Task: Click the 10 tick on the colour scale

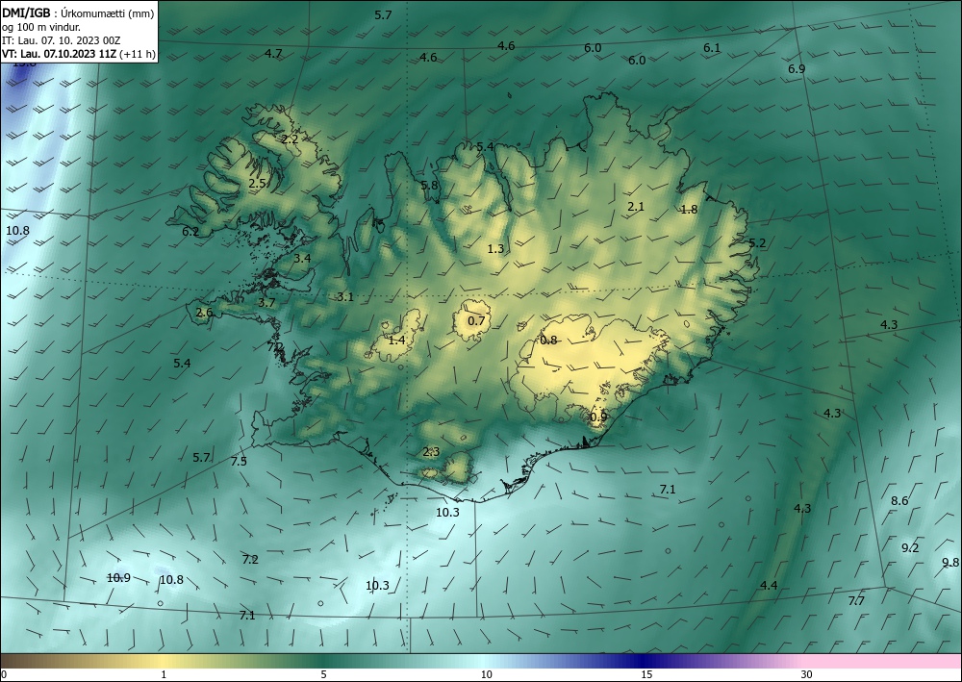Action: pos(486,674)
